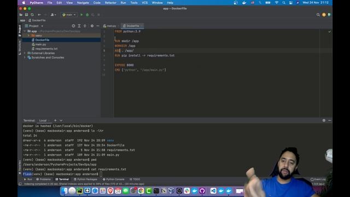Open the user/code-with-me dropdown in toolbar

54,15
